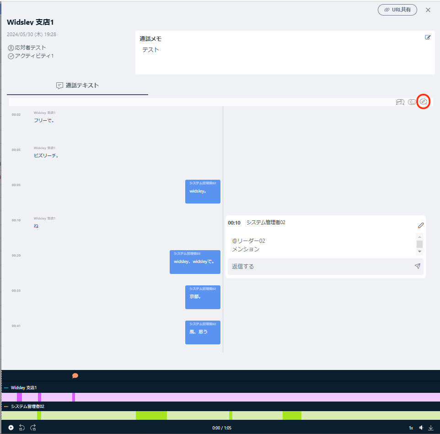Click the orange comment marker on timeline
This screenshot has height=434, width=440.
tap(75, 375)
